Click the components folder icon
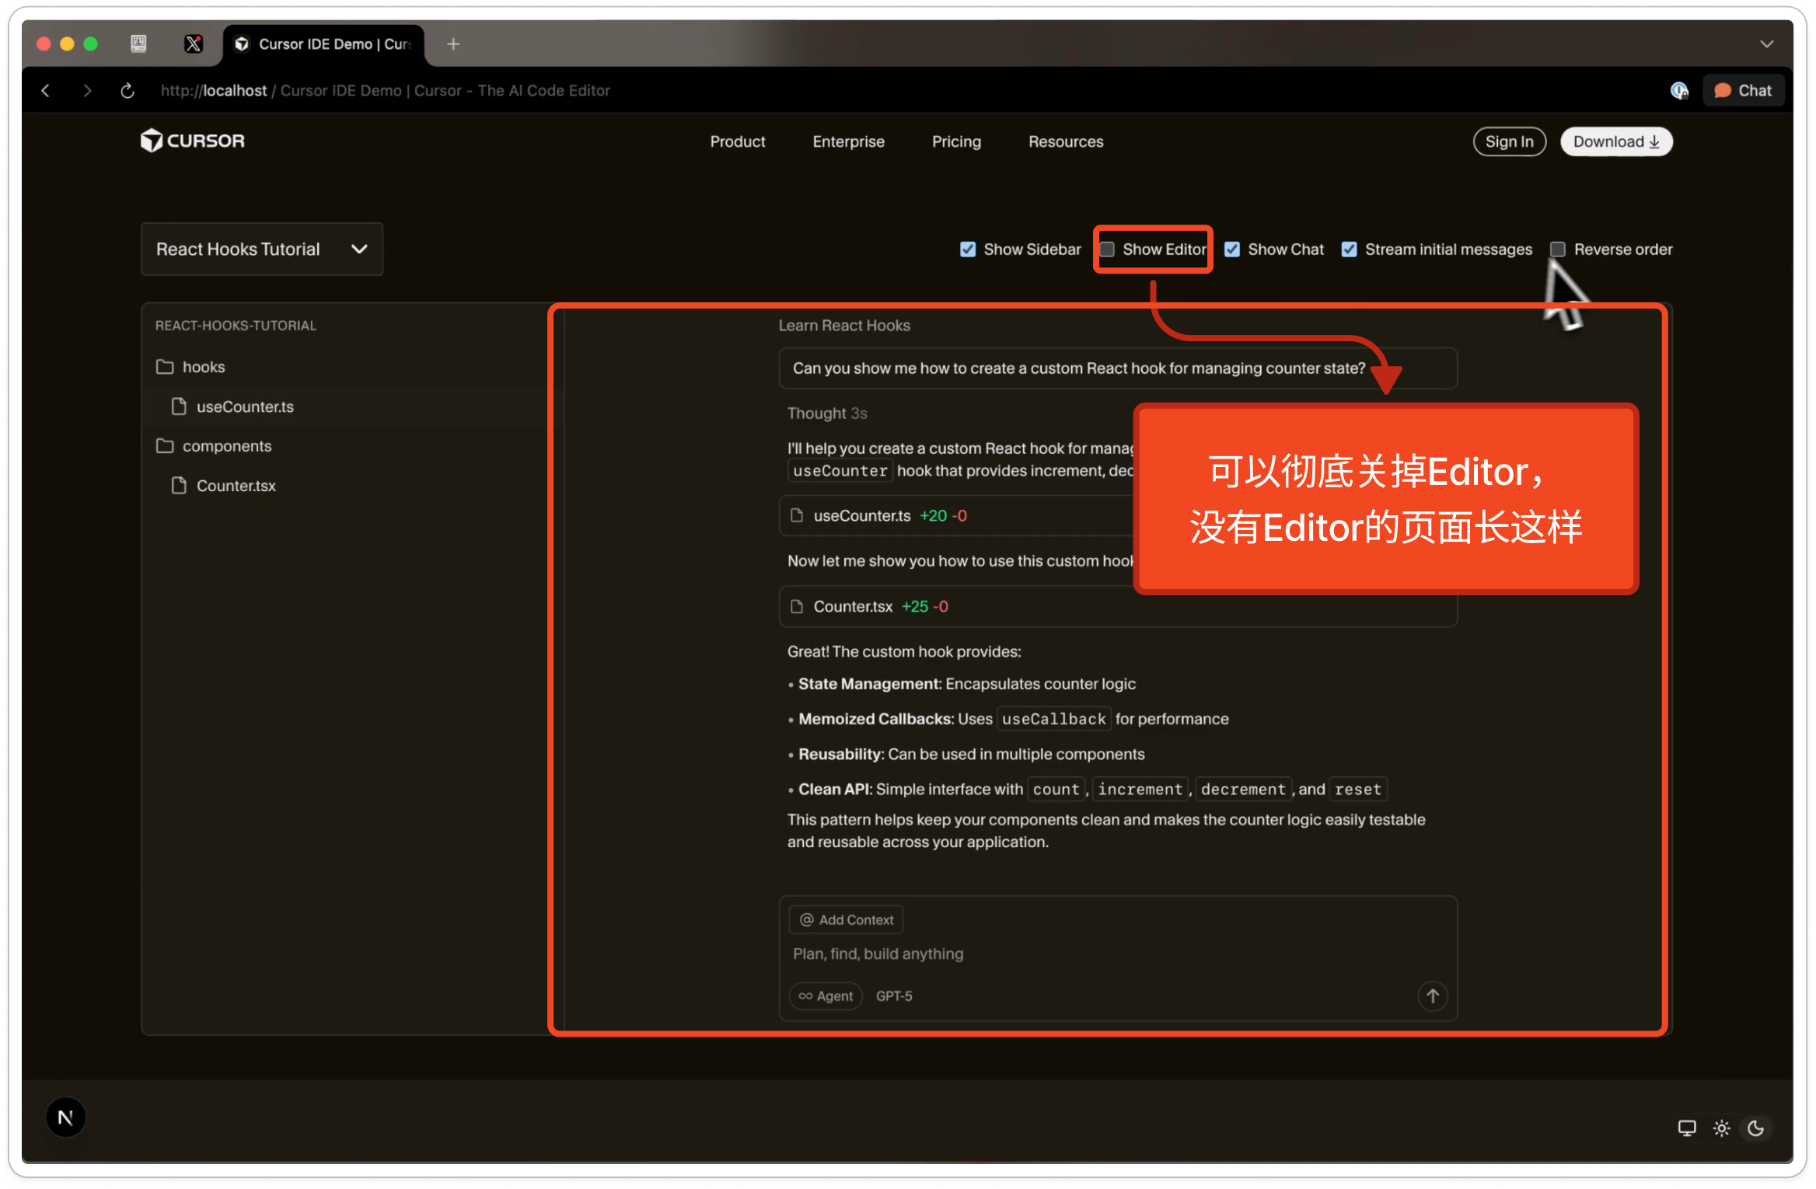Image resolution: width=1816 pixels, height=1189 pixels. pos(165,446)
